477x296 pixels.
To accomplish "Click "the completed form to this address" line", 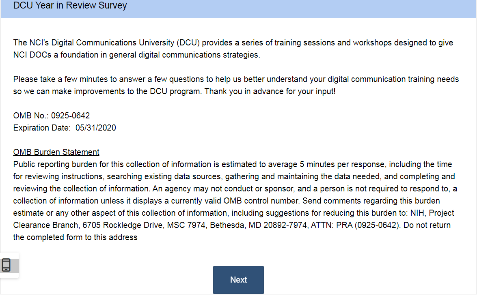I will (75, 238).
